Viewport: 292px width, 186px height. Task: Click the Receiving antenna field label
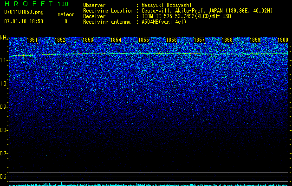pyautogui.click(x=107, y=22)
